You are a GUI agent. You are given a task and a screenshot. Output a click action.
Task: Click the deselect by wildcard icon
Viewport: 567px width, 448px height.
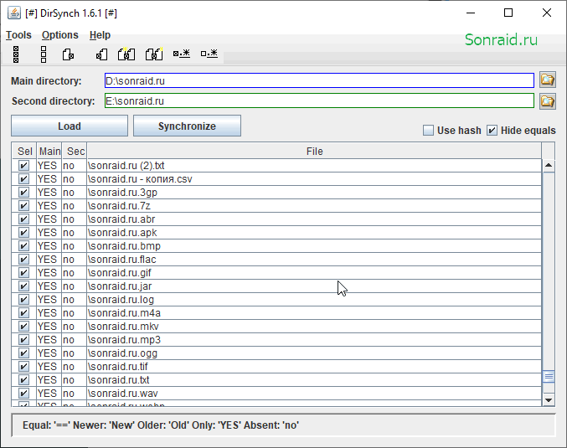[x=209, y=54]
